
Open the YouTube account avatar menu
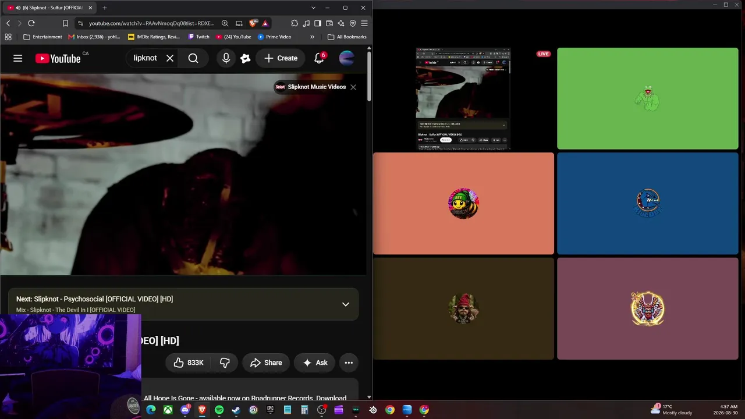tap(346, 58)
